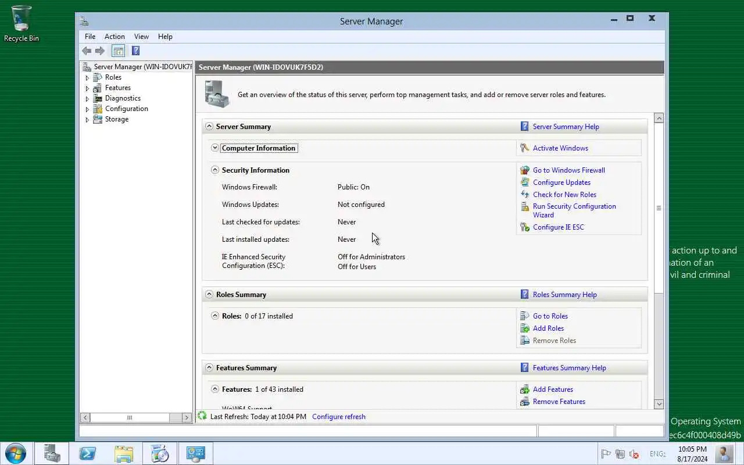Click the Action Center flag tray icon

[x=606, y=454]
